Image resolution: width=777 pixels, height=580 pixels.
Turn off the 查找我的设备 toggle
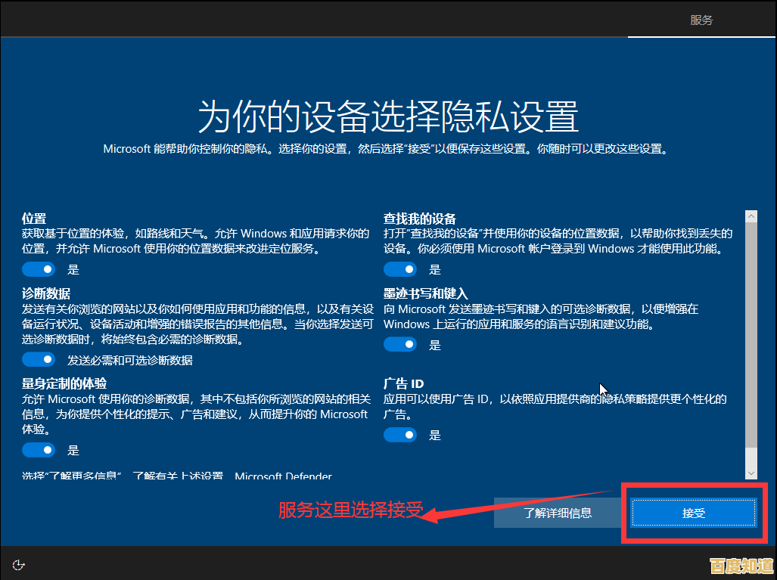(400, 268)
